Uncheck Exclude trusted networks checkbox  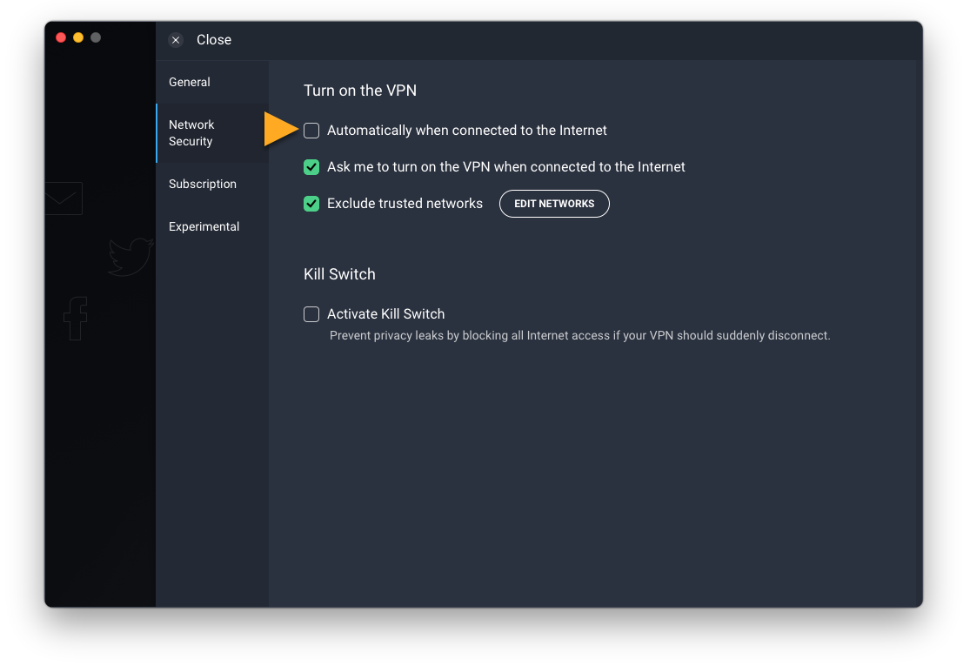coord(311,204)
